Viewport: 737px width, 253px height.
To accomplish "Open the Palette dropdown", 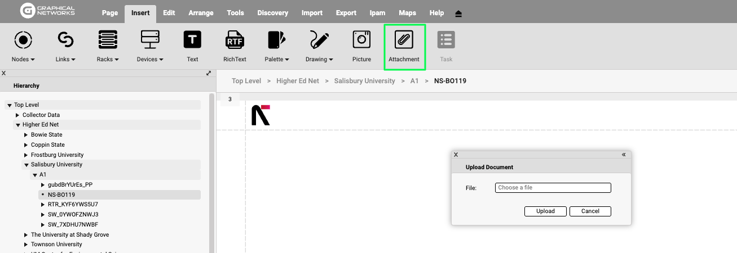I will click(277, 59).
